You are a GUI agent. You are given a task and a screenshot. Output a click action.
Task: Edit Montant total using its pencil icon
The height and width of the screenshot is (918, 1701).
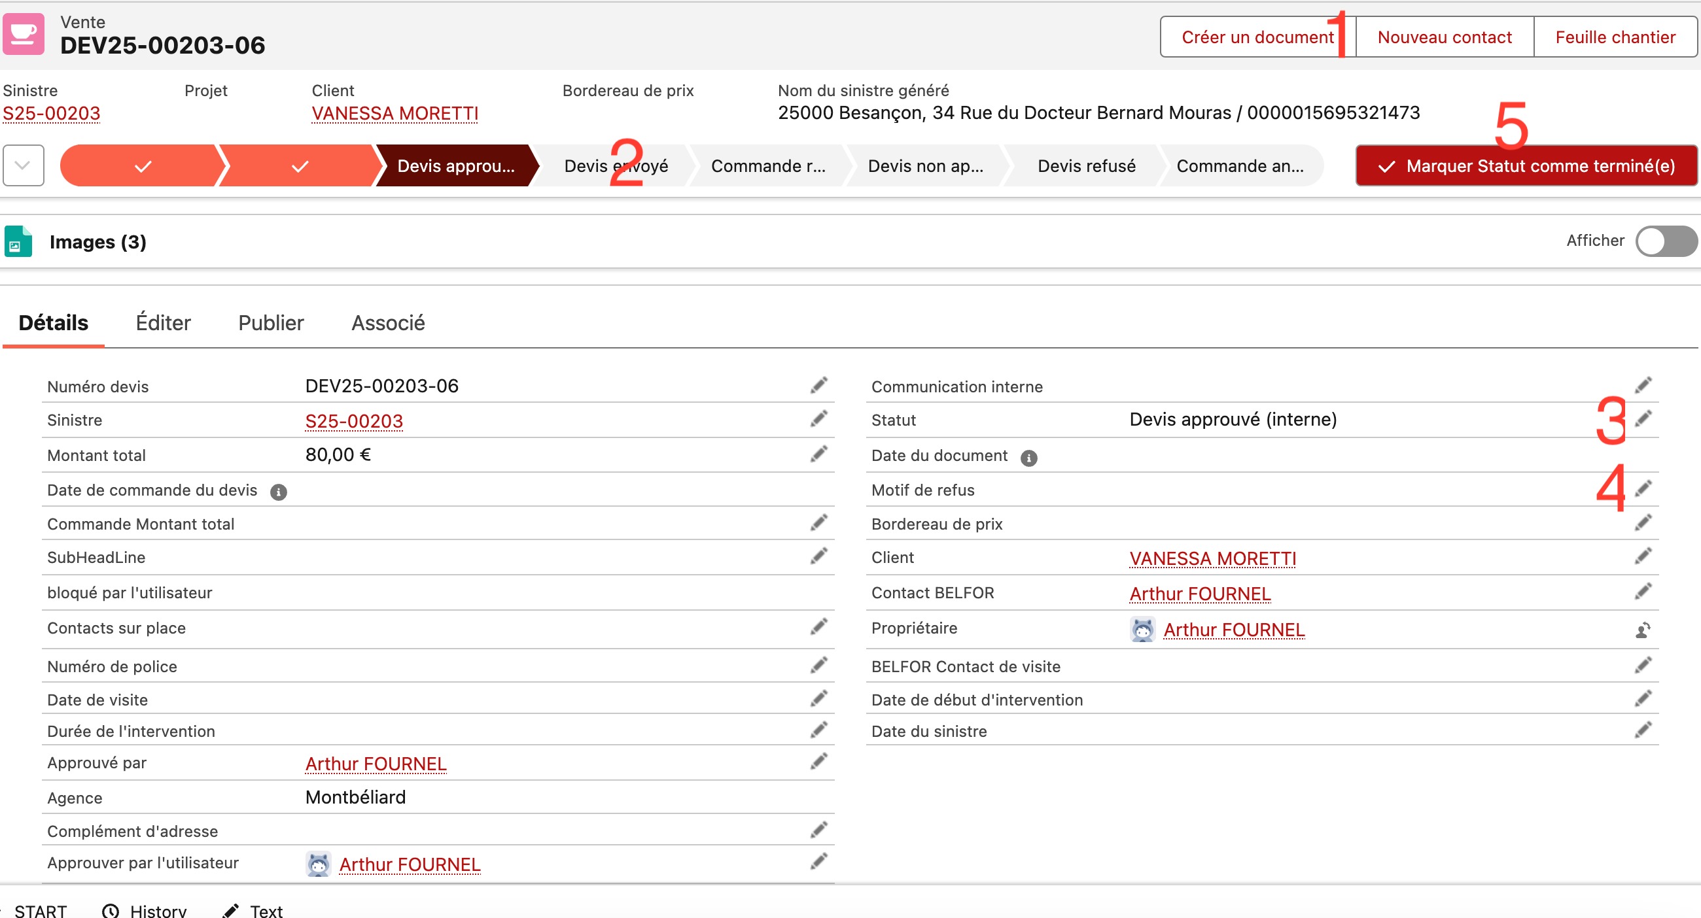tap(819, 454)
